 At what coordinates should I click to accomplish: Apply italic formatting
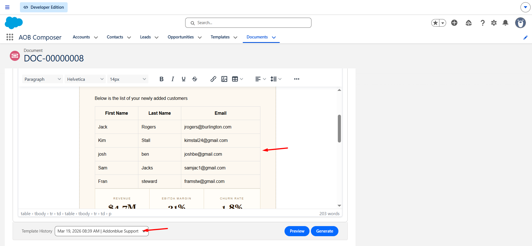point(173,79)
